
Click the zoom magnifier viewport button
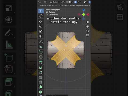coord(87,22)
